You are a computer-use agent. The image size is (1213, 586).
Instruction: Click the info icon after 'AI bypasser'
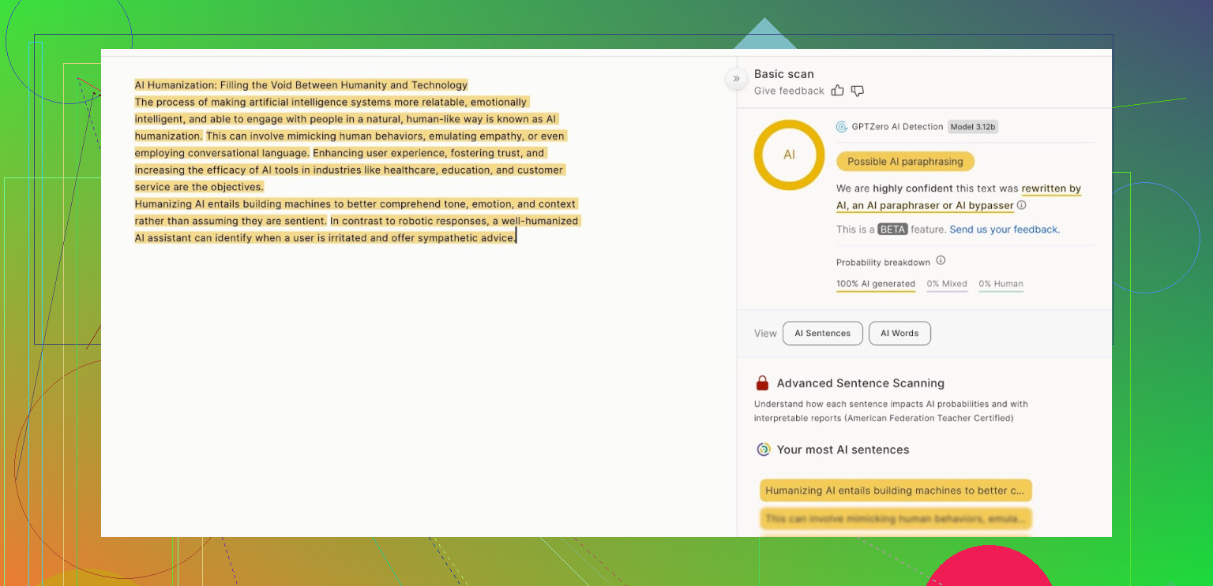click(1022, 205)
